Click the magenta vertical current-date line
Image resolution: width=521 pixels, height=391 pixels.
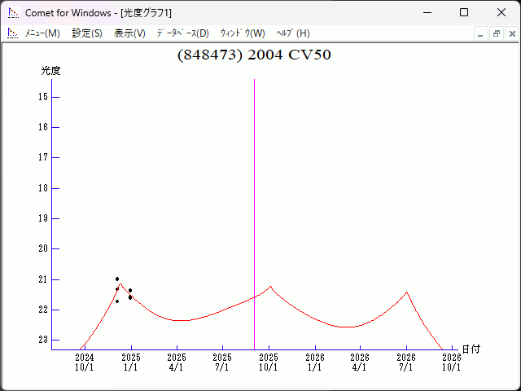254,204
